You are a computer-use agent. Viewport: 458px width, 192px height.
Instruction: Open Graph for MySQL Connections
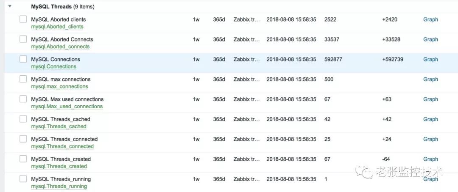[x=430, y=60]
